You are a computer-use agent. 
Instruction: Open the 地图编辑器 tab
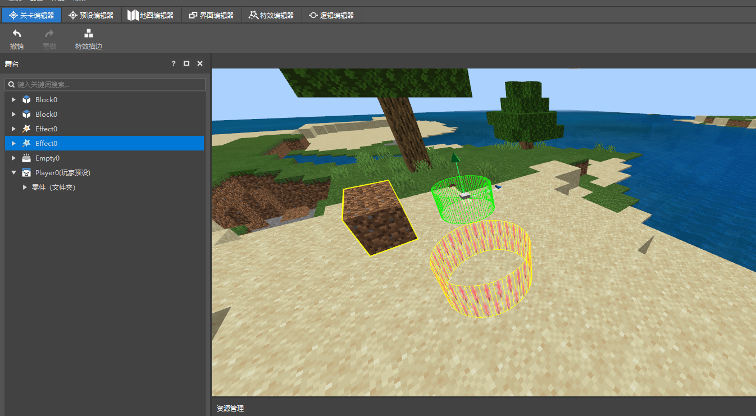[x=151, y=16]
